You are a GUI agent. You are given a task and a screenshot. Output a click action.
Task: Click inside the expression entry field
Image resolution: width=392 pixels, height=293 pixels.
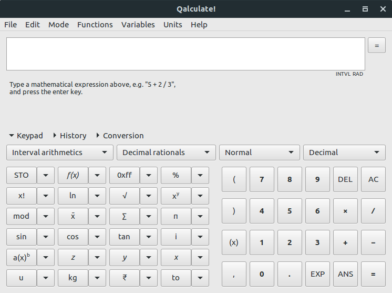(x=185, y=54)
